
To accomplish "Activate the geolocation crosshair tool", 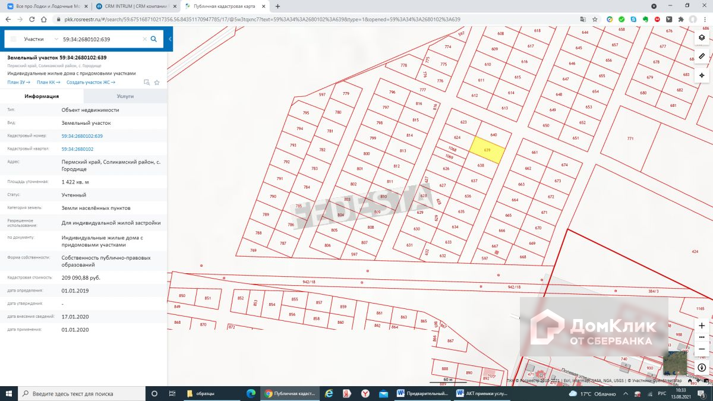I will coord(702,75).
